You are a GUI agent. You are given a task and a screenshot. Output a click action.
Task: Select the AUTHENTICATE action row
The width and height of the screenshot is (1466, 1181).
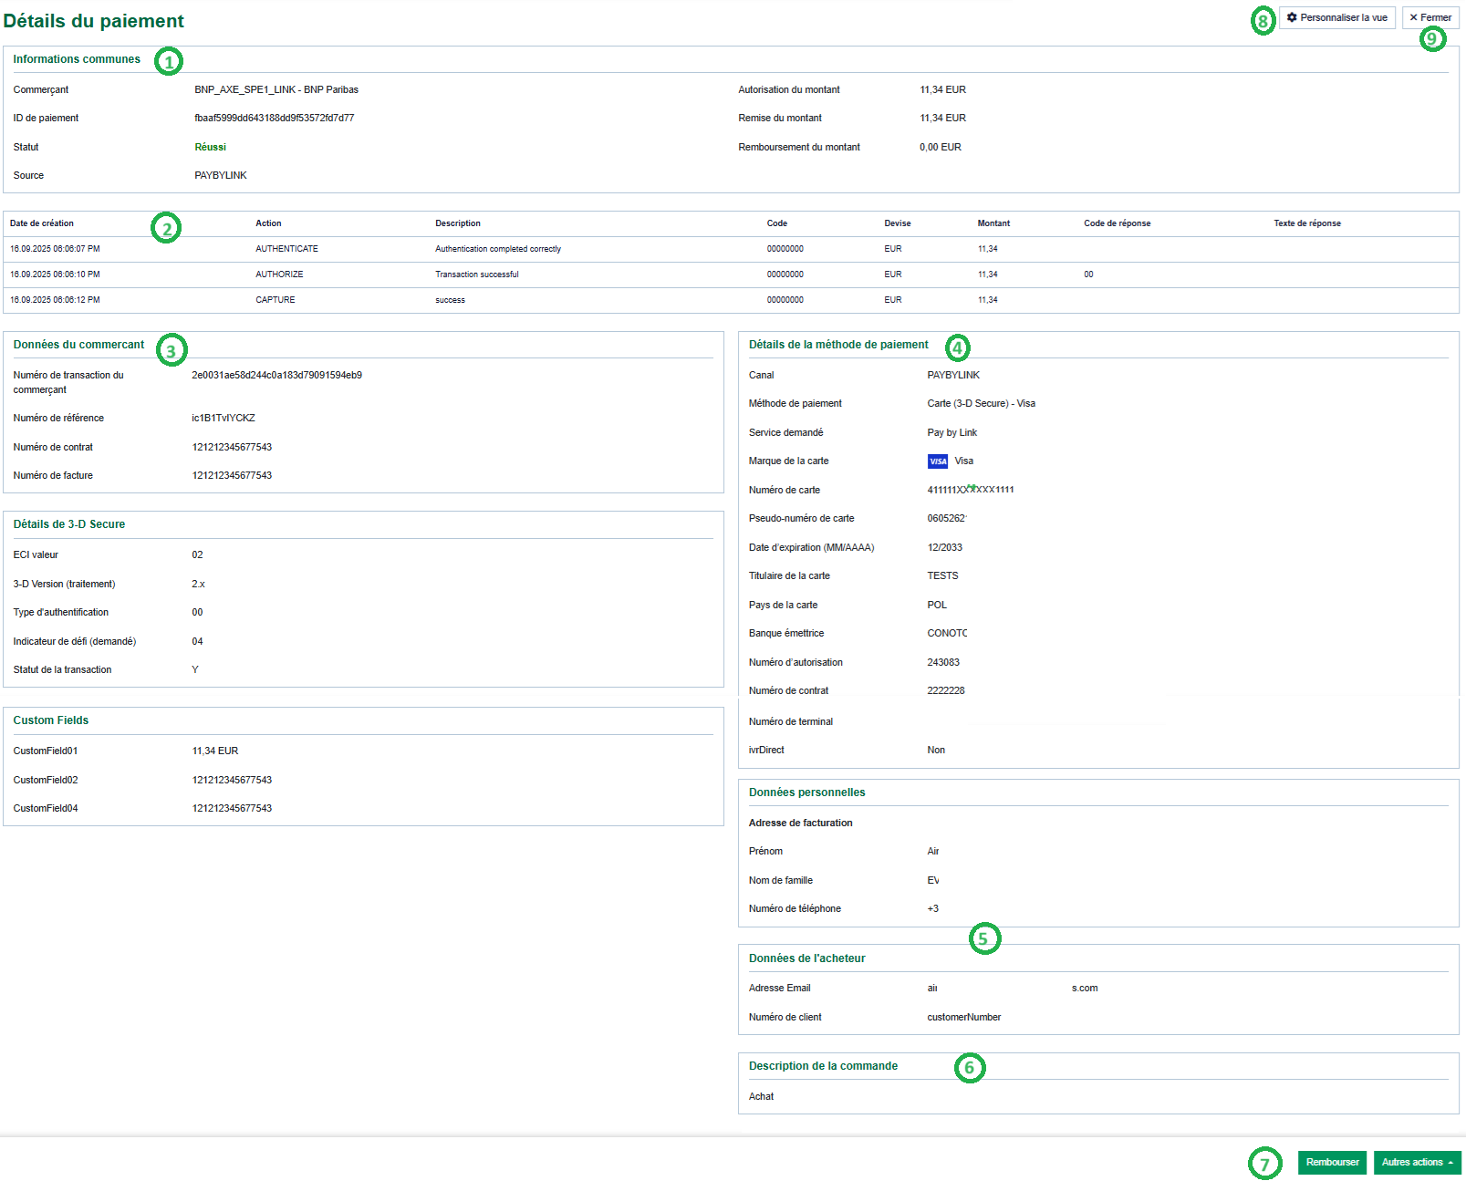pos(731,249)
